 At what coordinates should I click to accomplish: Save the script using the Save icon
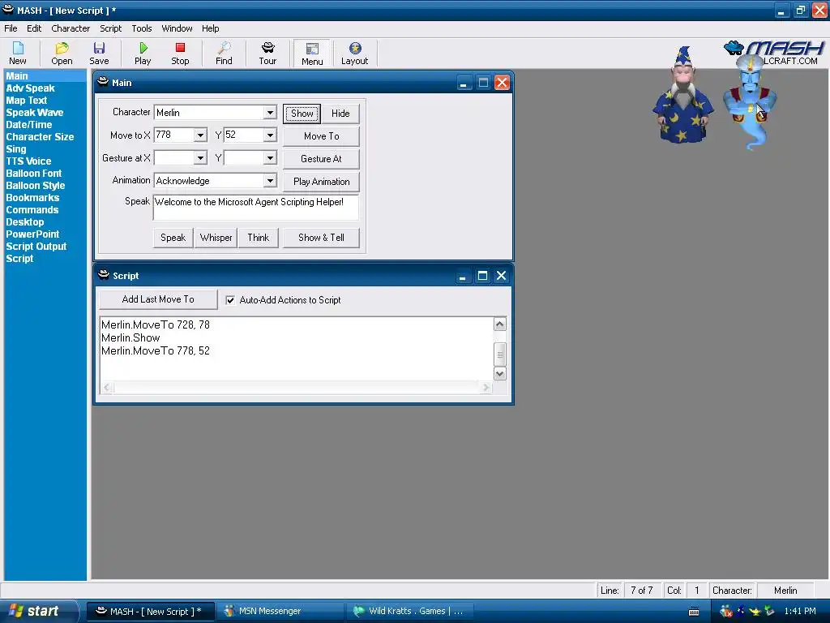pyautogui.click(x=99, y=54)
